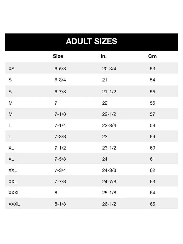
Task: Select hat size 6-3/4 cell
Action: click(x=60, y=80)
